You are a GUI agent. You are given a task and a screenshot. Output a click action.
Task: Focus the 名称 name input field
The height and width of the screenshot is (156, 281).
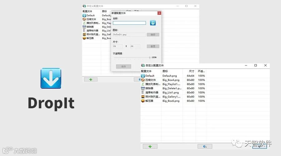129,23
